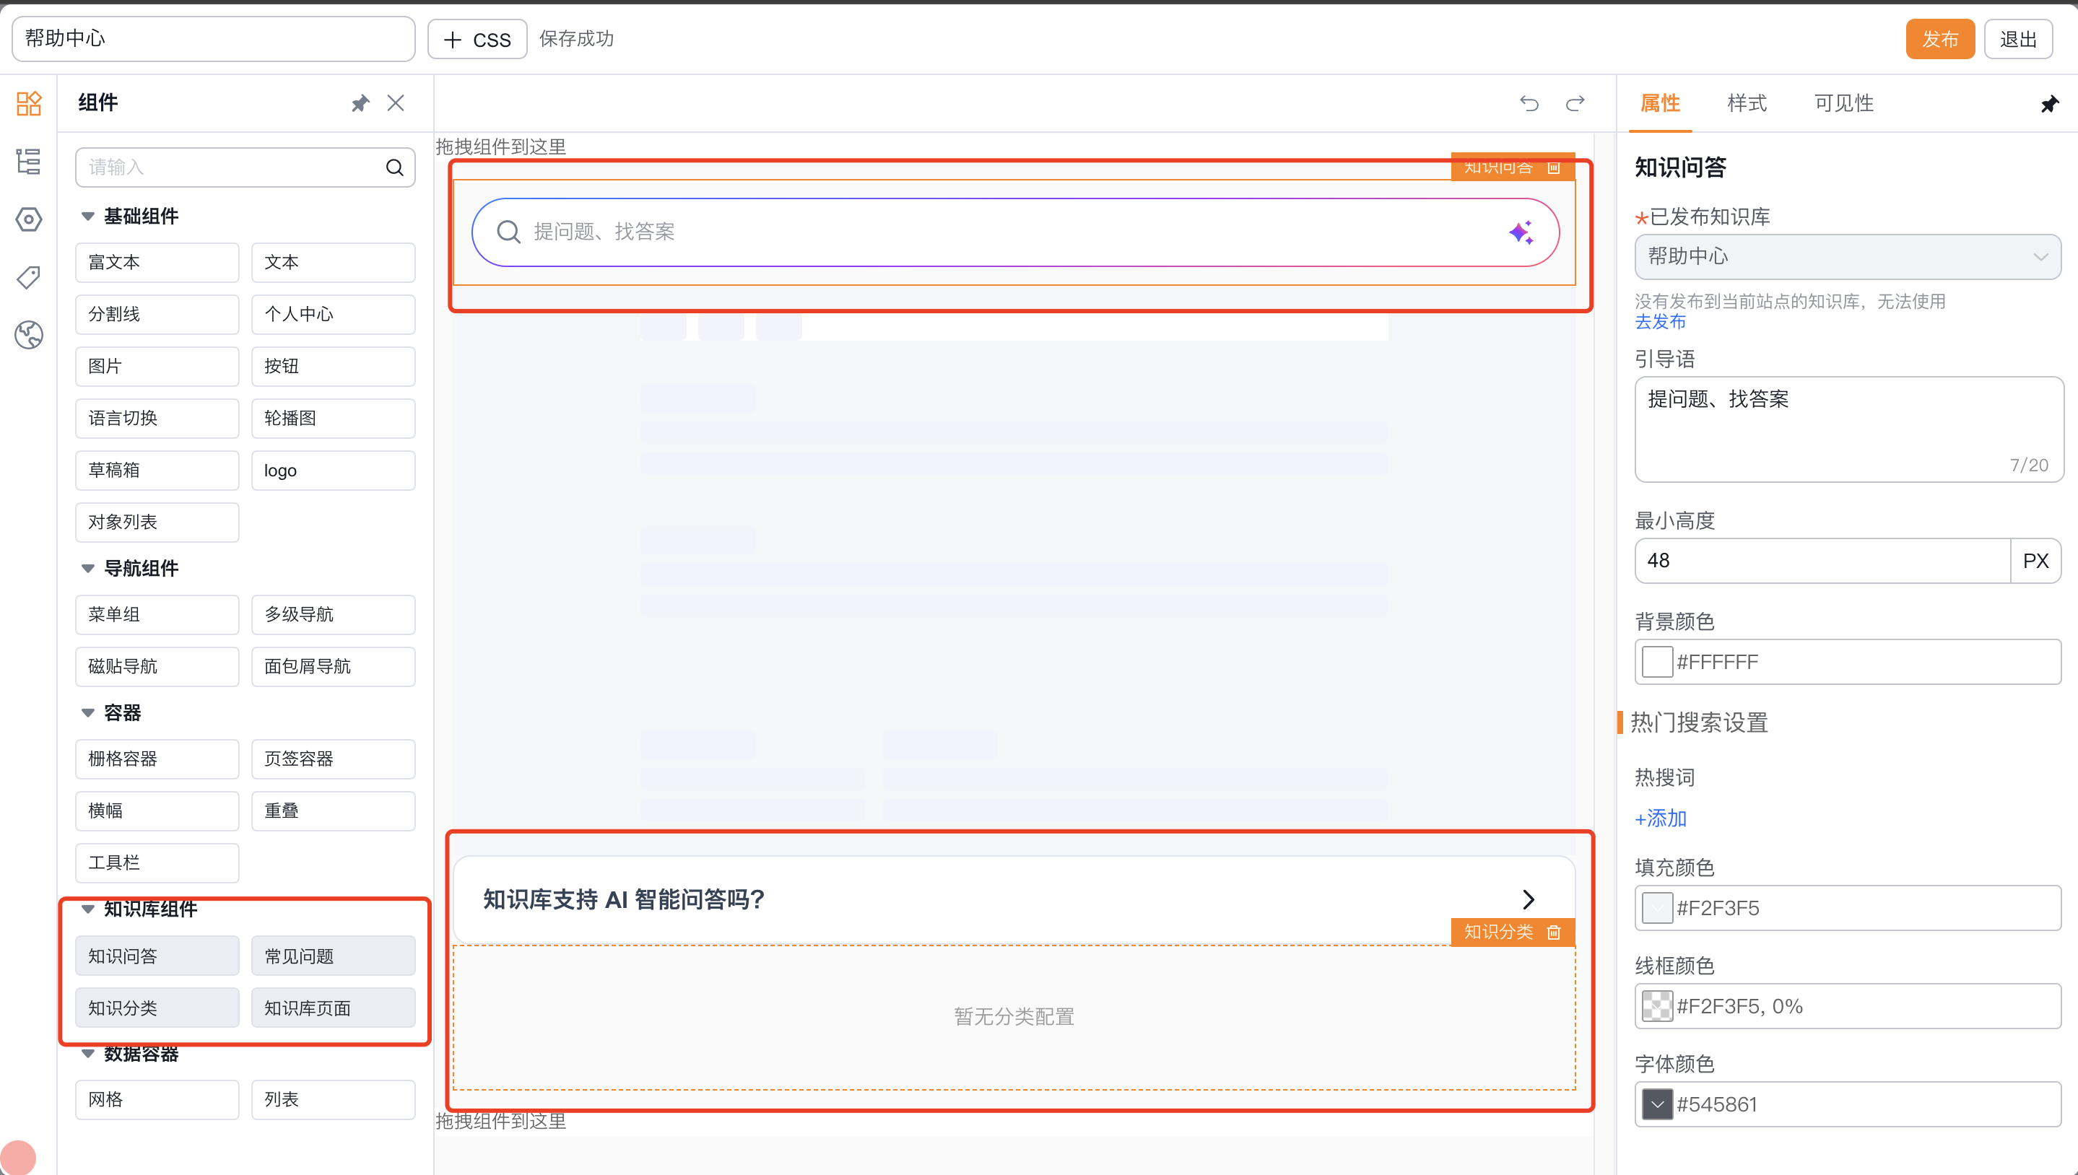Click the 去发布 link
The width and height of the screenshot is (2078, 1175).
(1660, 322)
